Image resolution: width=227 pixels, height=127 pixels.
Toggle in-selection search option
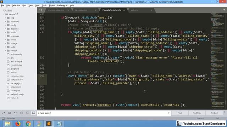tap(28, 113)
